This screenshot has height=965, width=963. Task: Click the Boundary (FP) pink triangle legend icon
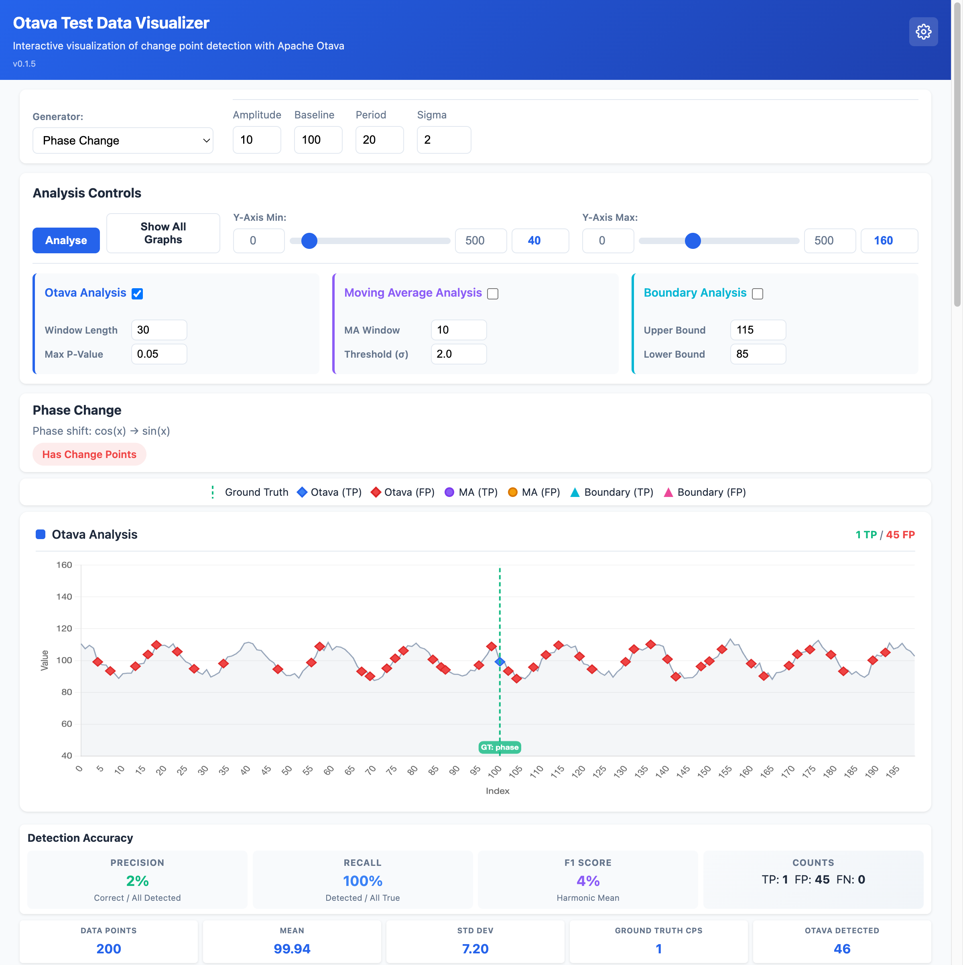[668, 492]
